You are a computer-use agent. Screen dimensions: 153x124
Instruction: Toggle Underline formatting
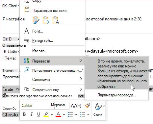click(38, 114)
